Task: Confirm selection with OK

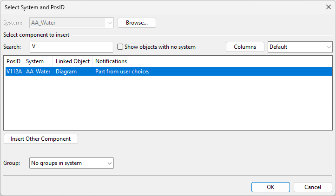Action: 270,187
